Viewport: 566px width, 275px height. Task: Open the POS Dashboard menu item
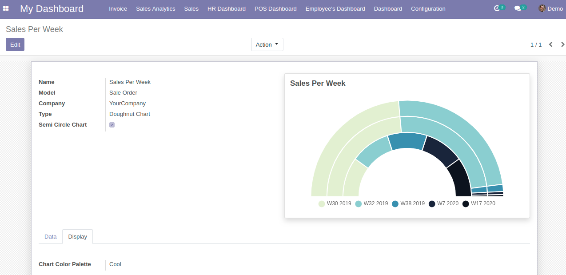pos(275,8)
